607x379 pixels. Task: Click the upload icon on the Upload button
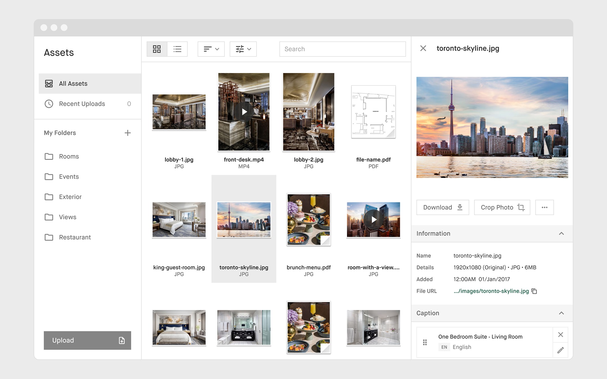pyautogui.click(x=121, y=340)
